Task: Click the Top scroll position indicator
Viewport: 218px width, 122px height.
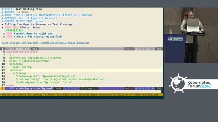Action: 159,49
